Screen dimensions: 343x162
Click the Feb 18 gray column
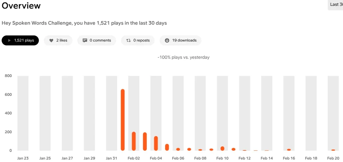[311, 113]
